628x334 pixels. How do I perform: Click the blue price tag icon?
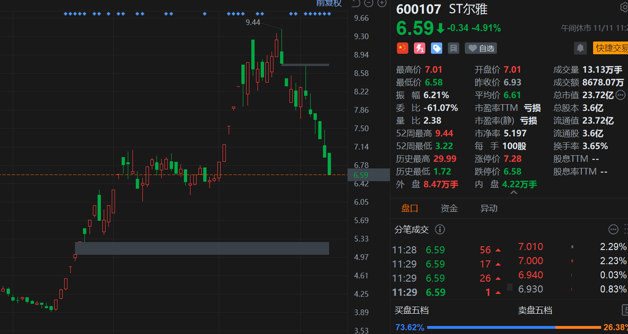437,48
